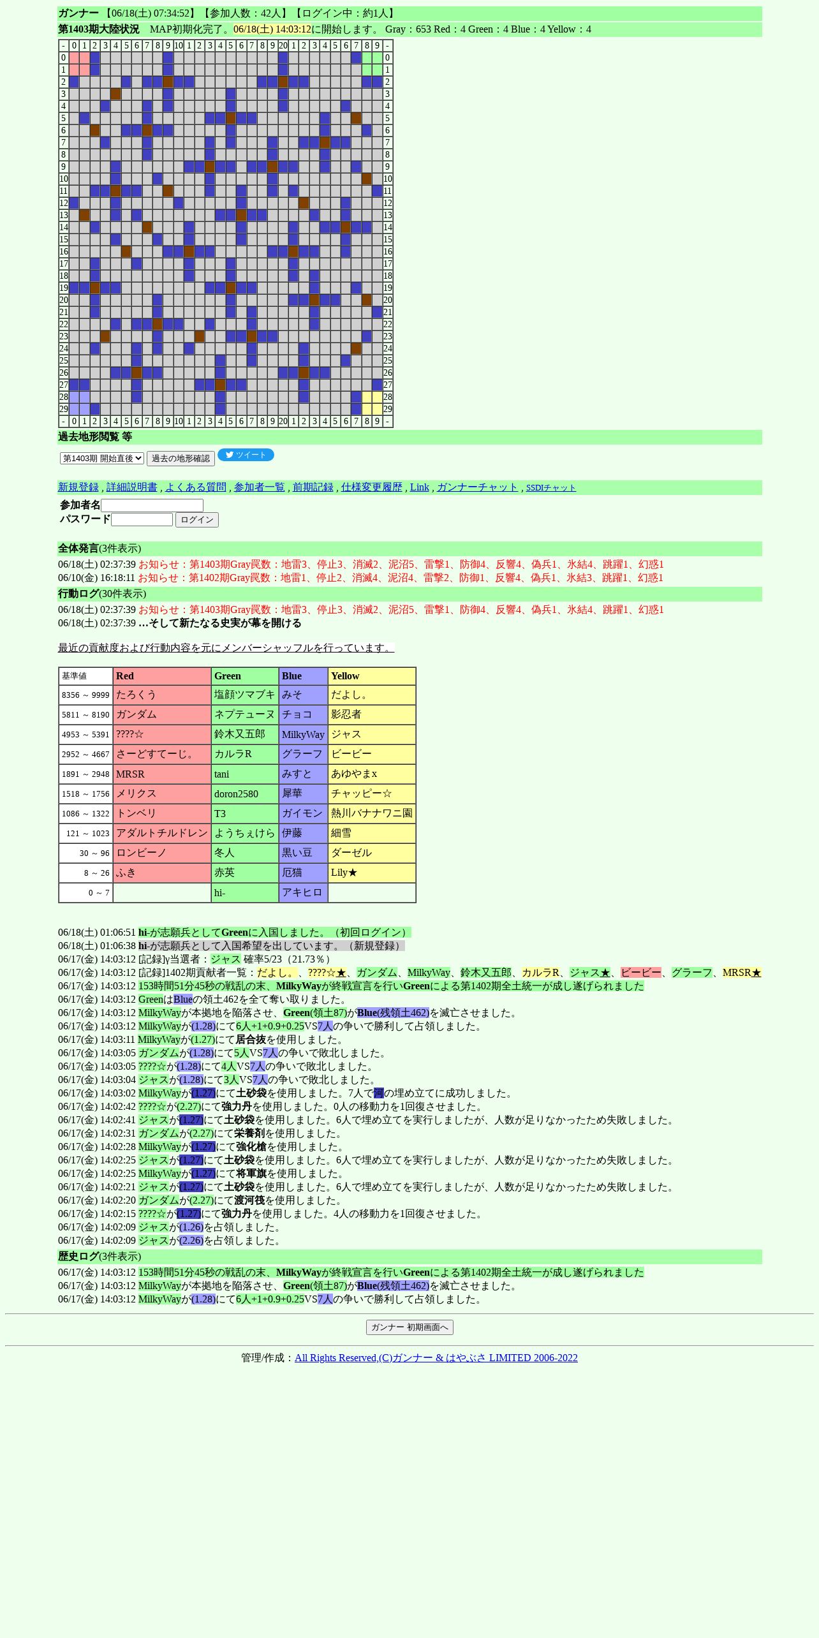Click the yellow map cell at row 29, column 29
The height and width of the screenshot is (1638, 819).
377,409
